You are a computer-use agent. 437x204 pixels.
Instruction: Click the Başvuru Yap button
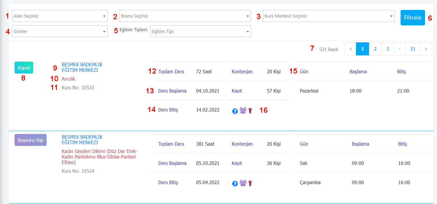click(31, 140)
